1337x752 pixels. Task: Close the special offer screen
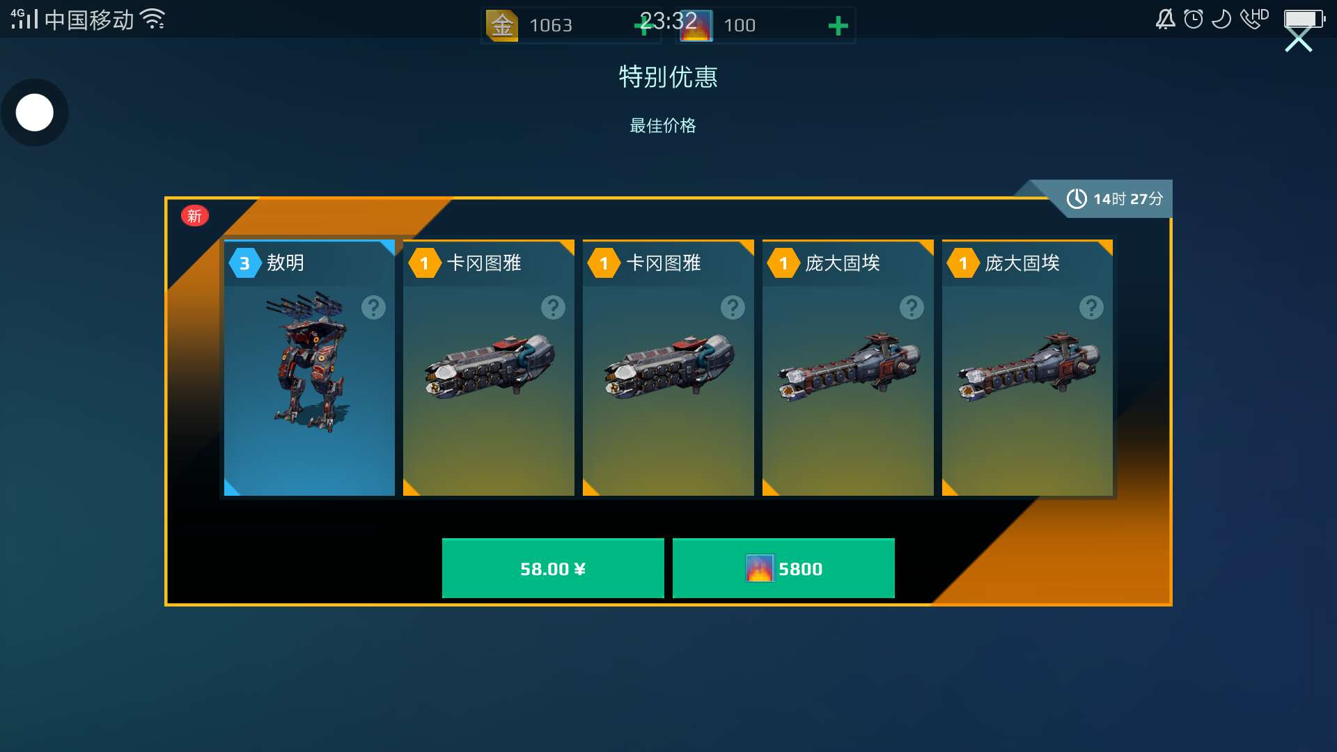point(1298,40)
